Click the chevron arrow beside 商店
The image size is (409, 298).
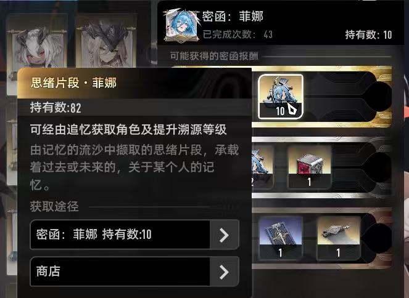click(225, 272)
